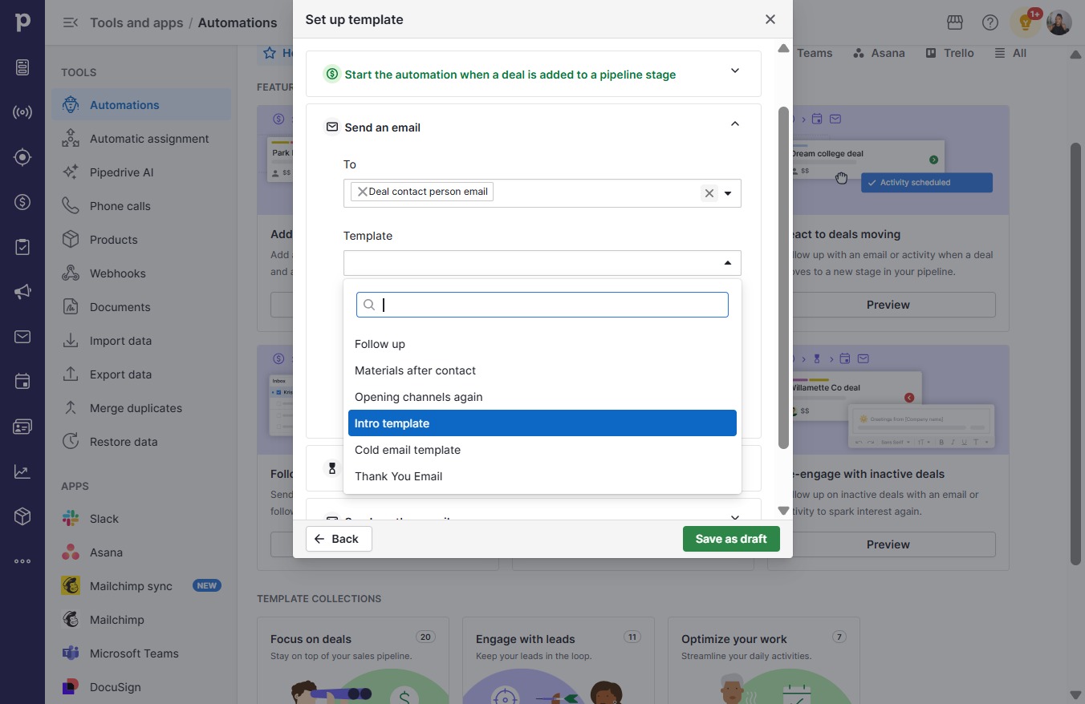The image size is (1085, 704).
Task: Collapse the sidebar with the menu toggle icon
Action: click(71, 22)
